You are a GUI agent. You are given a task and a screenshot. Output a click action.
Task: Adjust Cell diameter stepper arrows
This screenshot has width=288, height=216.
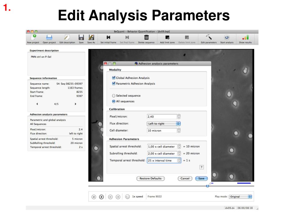179,130
